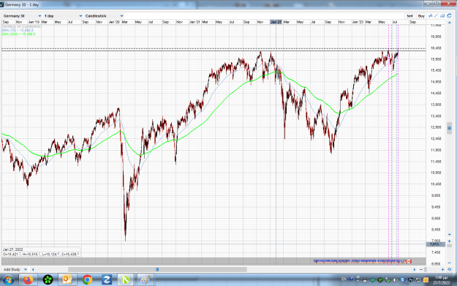
Task: Click the Jan 27, 2022 date readout
Action: [13, 249]
